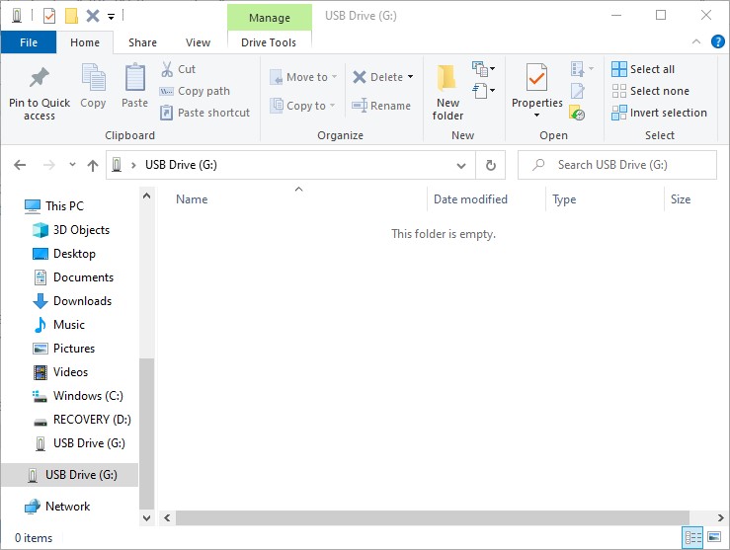Open Pictures in navigation pane

coord(63,349)
